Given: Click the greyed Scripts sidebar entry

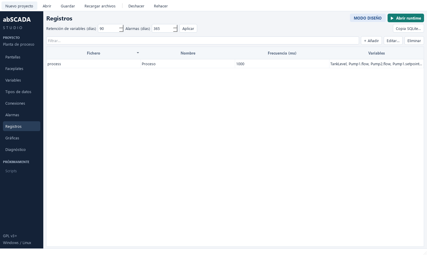Looking at the screenshot, I should [x=22, y=171].
